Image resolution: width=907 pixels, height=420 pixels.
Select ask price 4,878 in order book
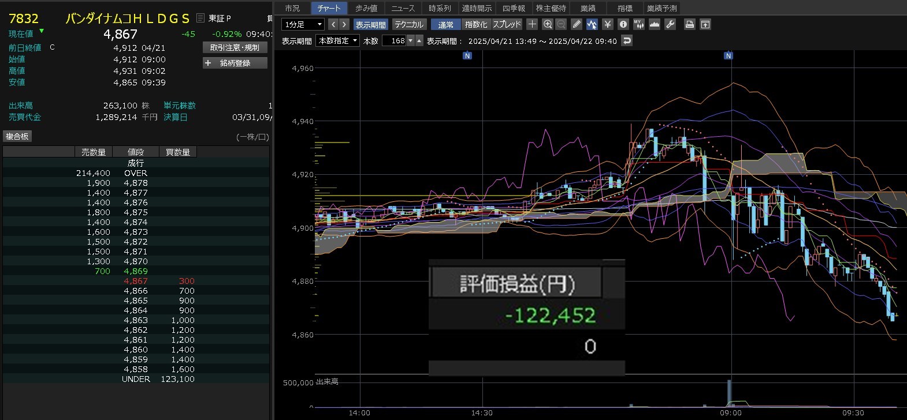click(136, 183)
